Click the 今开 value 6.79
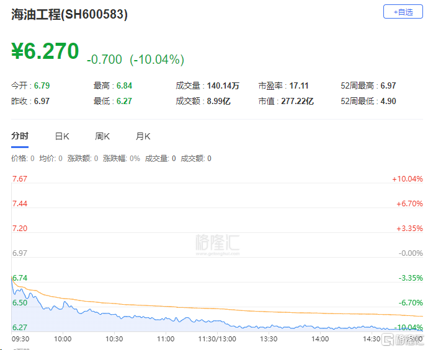 coord(42,85)
